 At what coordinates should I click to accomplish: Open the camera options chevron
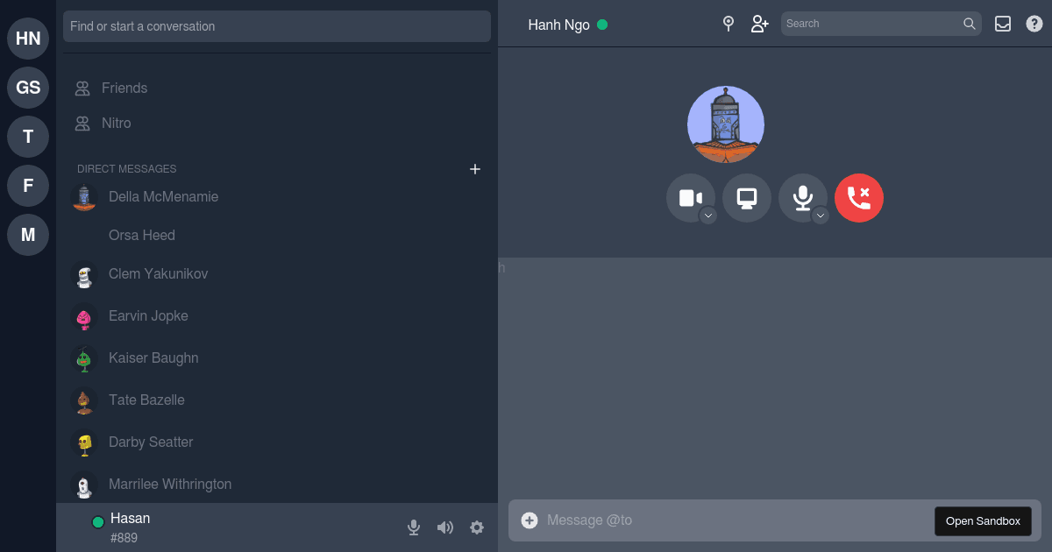click(x=707, y=214)
